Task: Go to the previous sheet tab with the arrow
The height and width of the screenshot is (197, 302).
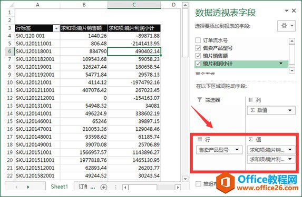Action: pyautogui.click(x=16, y=187)
